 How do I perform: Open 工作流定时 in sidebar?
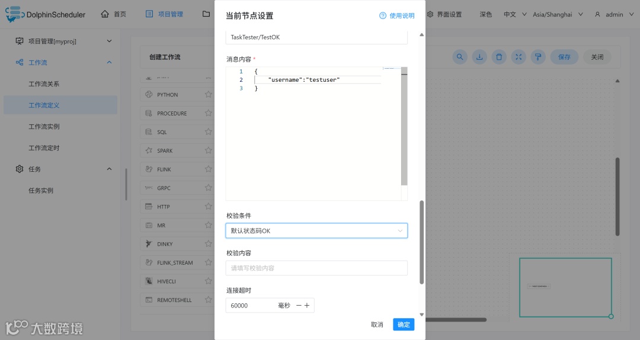coord(44,147)
